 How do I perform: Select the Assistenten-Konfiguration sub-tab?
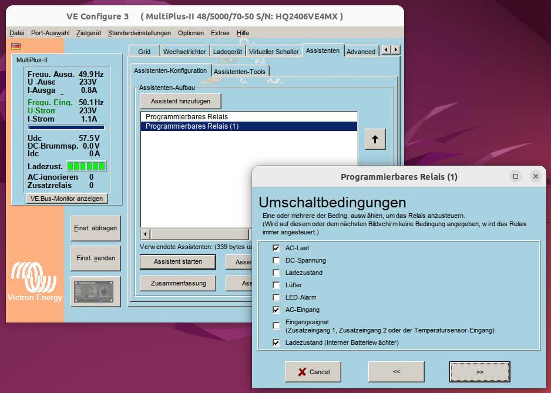[x=170, y=70]
